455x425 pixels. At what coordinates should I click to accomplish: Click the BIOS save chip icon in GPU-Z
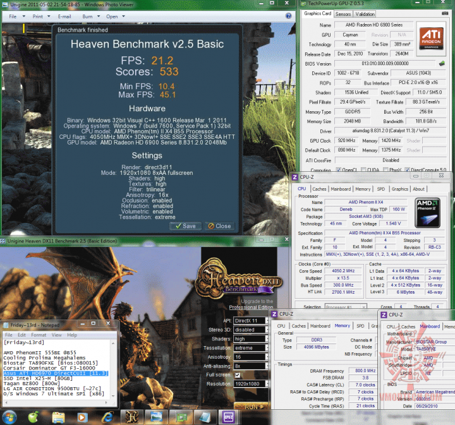442,64
